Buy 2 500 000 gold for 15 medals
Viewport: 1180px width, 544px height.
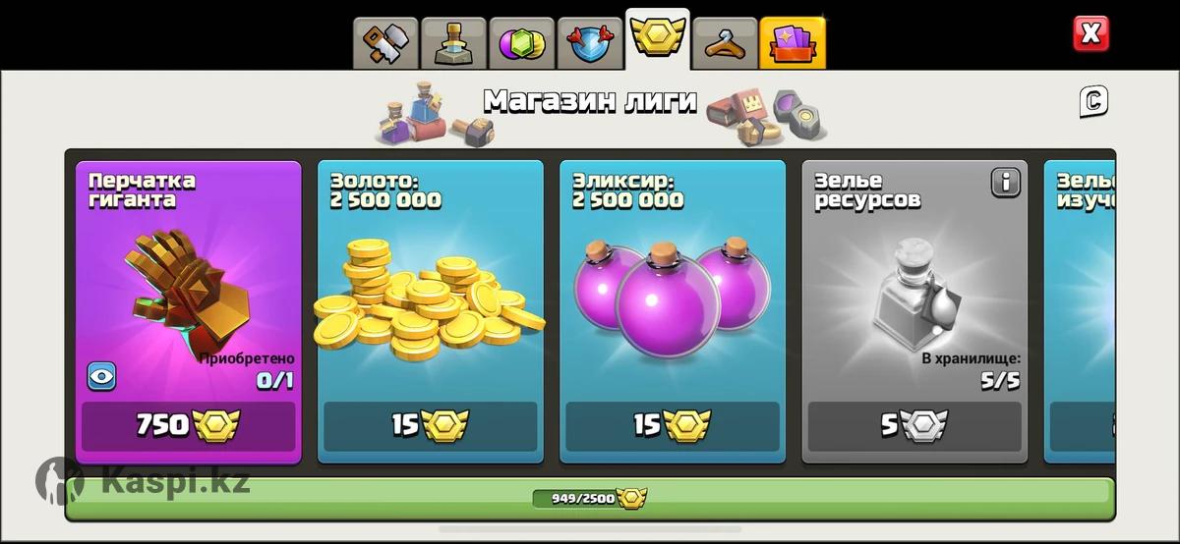click(430, 426)
